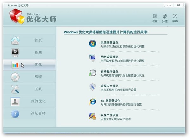Screen dimensions: 190x138
Task: Click the Windows orb icon for 系统参数优化
Action: (x=92, y=43)
